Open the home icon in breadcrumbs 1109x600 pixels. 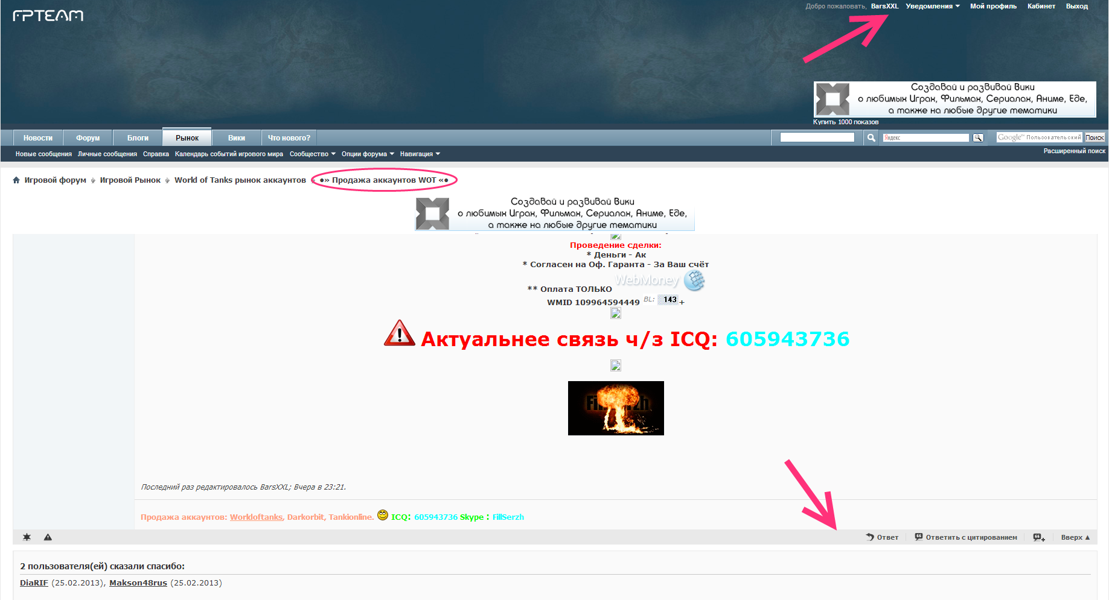tap(16, 180)
